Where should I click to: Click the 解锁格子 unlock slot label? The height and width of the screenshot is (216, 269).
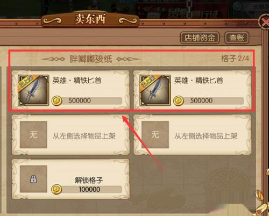pyautogui.click(x=89, y=180)
